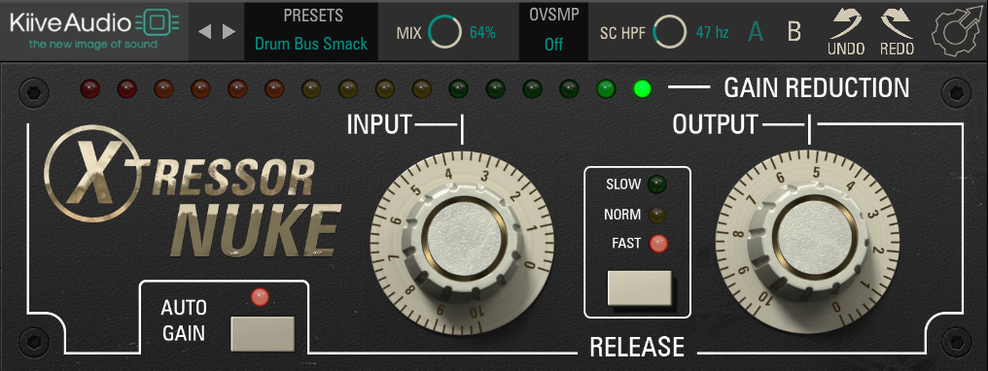Viewport: 988px width, 371px height.
Task: Click the INPUT knob
Action: pos(462,242)
